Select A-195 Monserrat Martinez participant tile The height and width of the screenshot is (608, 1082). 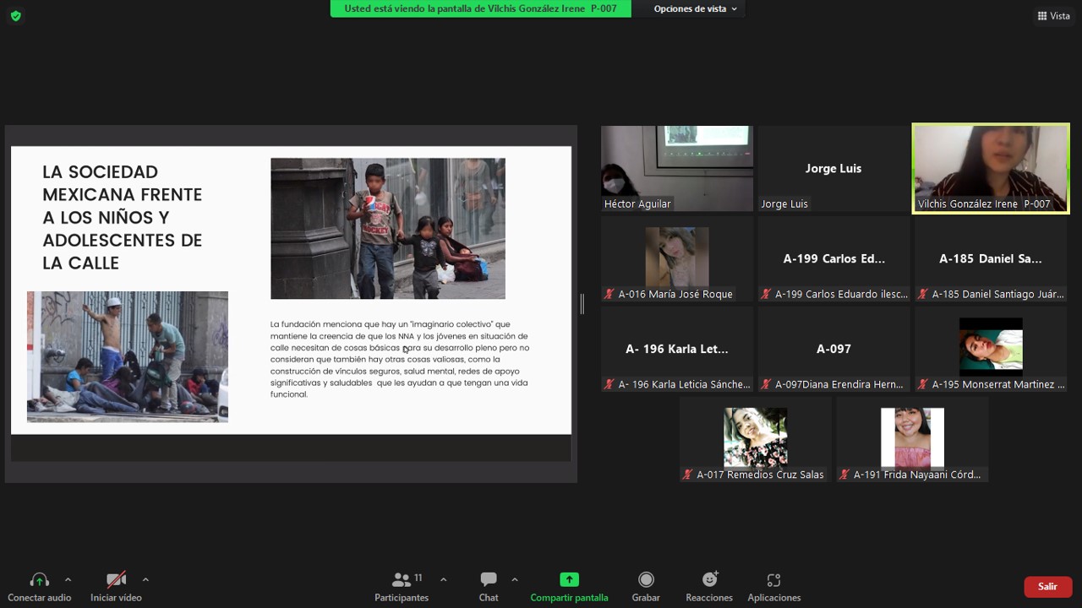pyautogui.click(x=991, y=349)
